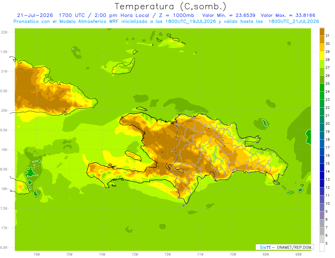The width and height of the screenshot is (335, 258).
Task: Select the green legend swatch between 23 and 24
Action: click(x=322, y=95)
